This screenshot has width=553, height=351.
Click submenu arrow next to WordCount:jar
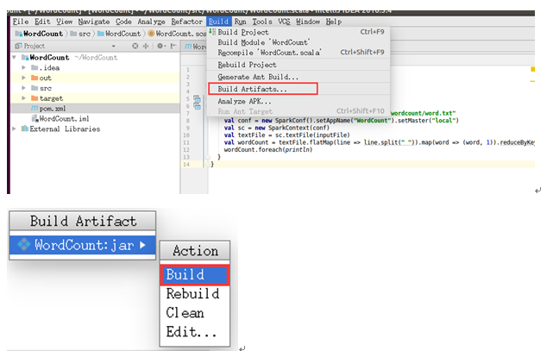coord(142,245)
